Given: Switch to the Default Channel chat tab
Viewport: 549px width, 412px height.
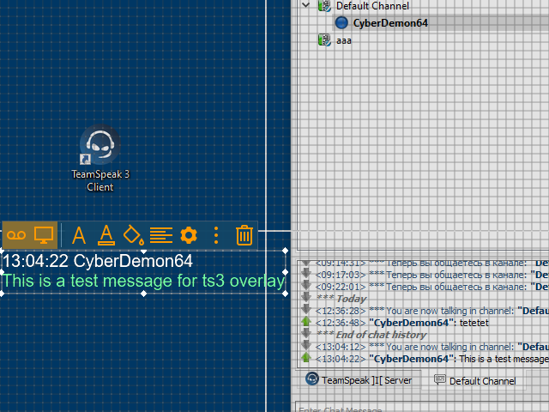Looking at the screenshot, I should [474, 380].
